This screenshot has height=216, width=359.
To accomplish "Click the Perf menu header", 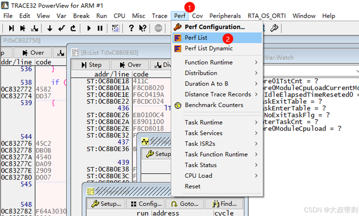I will coord(180,16).
